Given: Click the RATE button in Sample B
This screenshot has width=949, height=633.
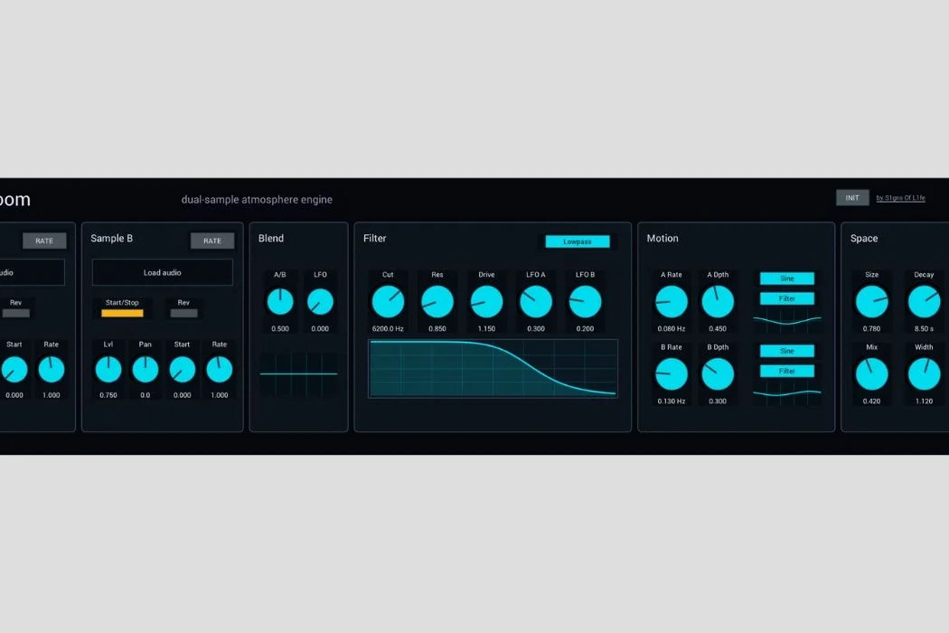Looking at the screenshot, I should 212,241.
